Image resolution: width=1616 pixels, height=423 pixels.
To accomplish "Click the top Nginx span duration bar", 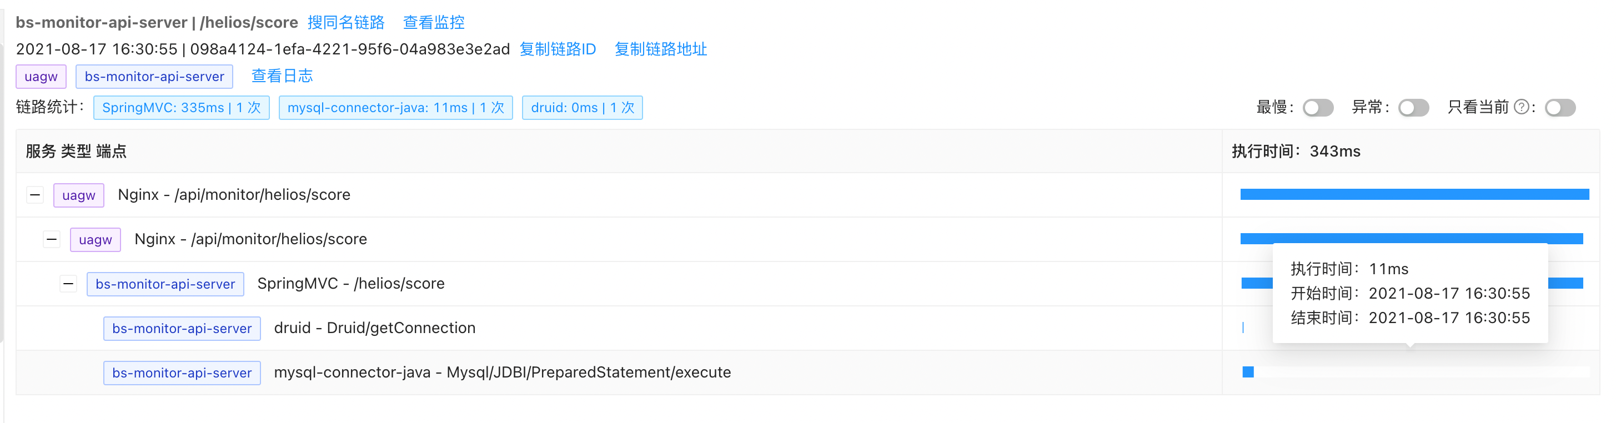I will 1414,194.
